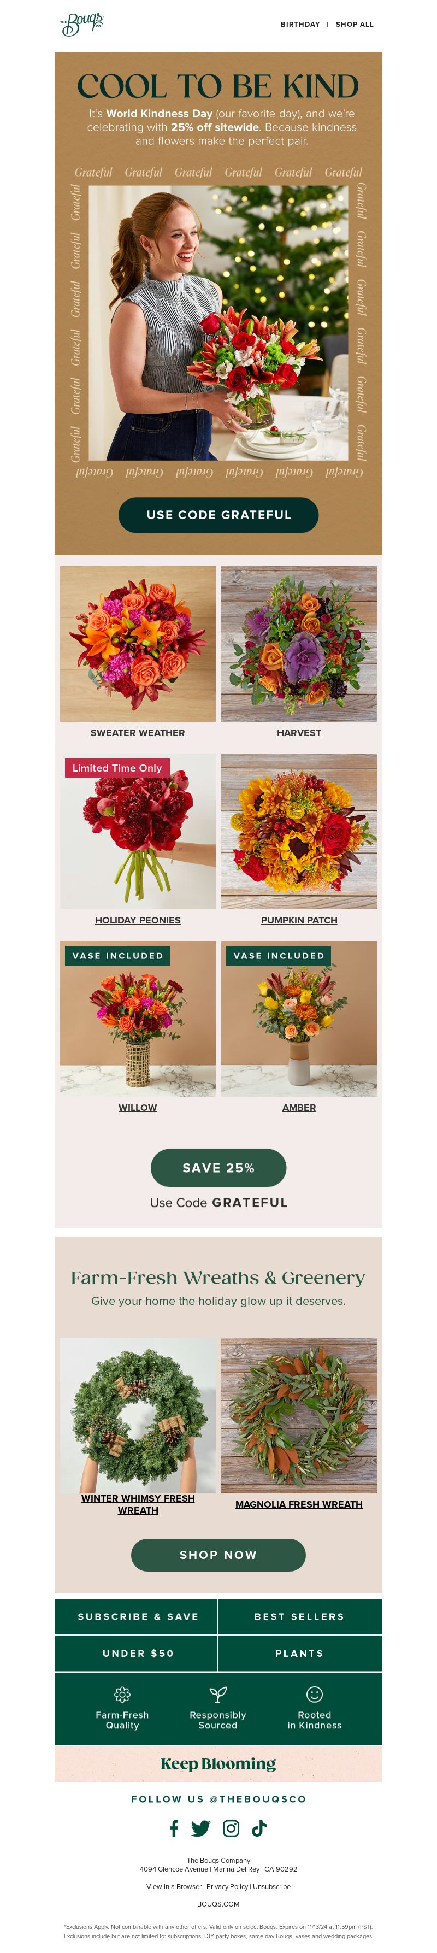Open the Facebook social icon
The height and width of the screenshot is (1953, 437).
click(x=174, y=1828)
